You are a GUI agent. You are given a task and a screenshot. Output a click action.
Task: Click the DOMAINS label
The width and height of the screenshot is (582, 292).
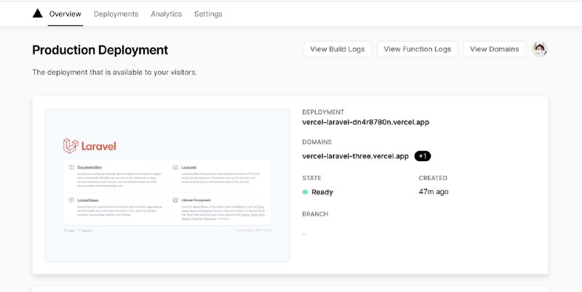pos(317,142)
